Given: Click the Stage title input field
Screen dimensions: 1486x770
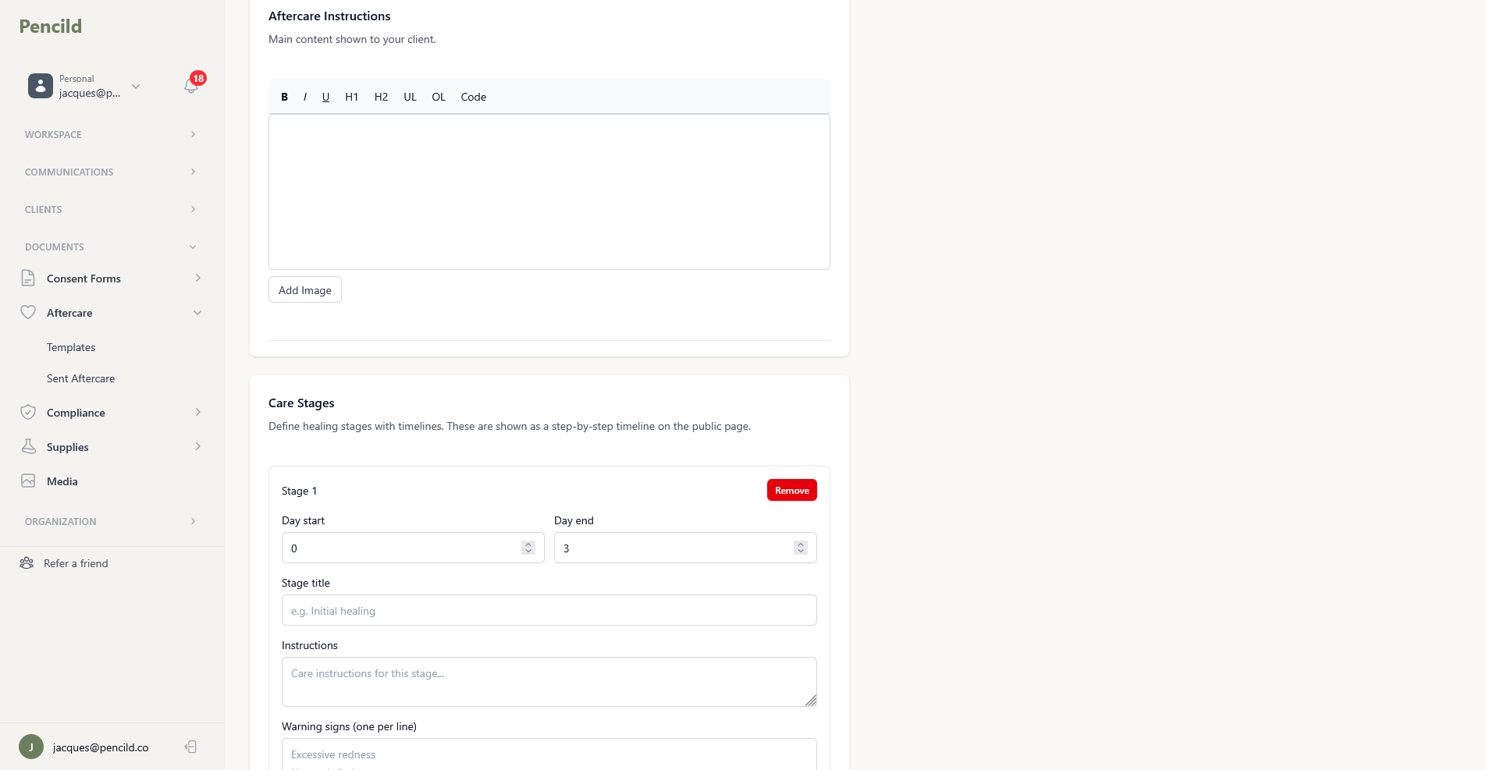Looking at the screenshot, I should 549,610.
